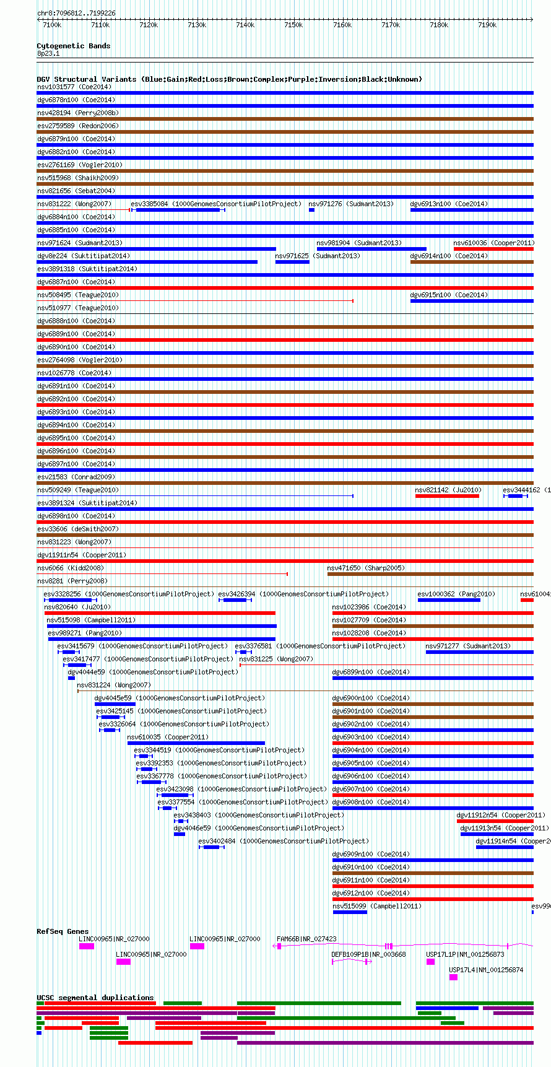Open esv1000362 (Pang2010) variant label
The height and width of the screenshot is (1067, 551).
coord(456,594)
